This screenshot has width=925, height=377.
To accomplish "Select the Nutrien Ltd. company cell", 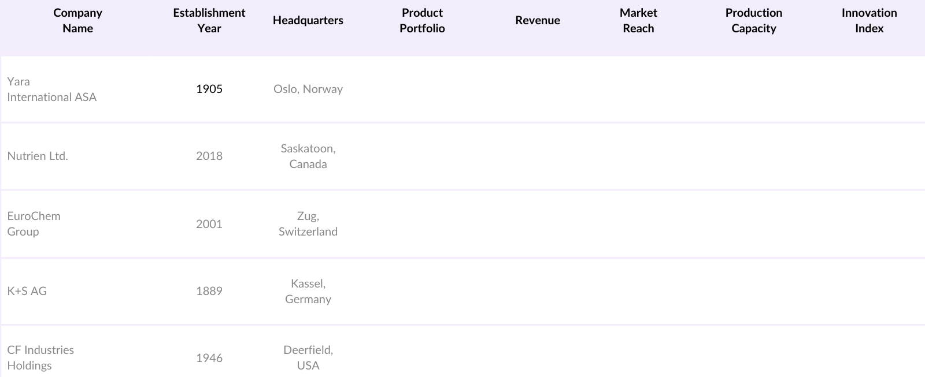I will 38,156.
